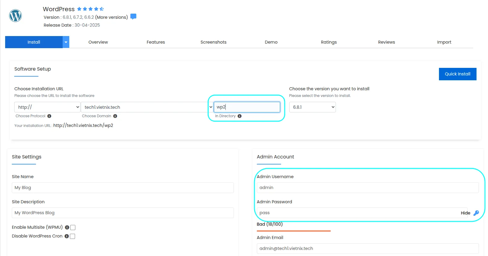This screenshot has height=256, width=488.
Task: Expand the 6.8.1 version selector
Action: click(x=312, y=107)
